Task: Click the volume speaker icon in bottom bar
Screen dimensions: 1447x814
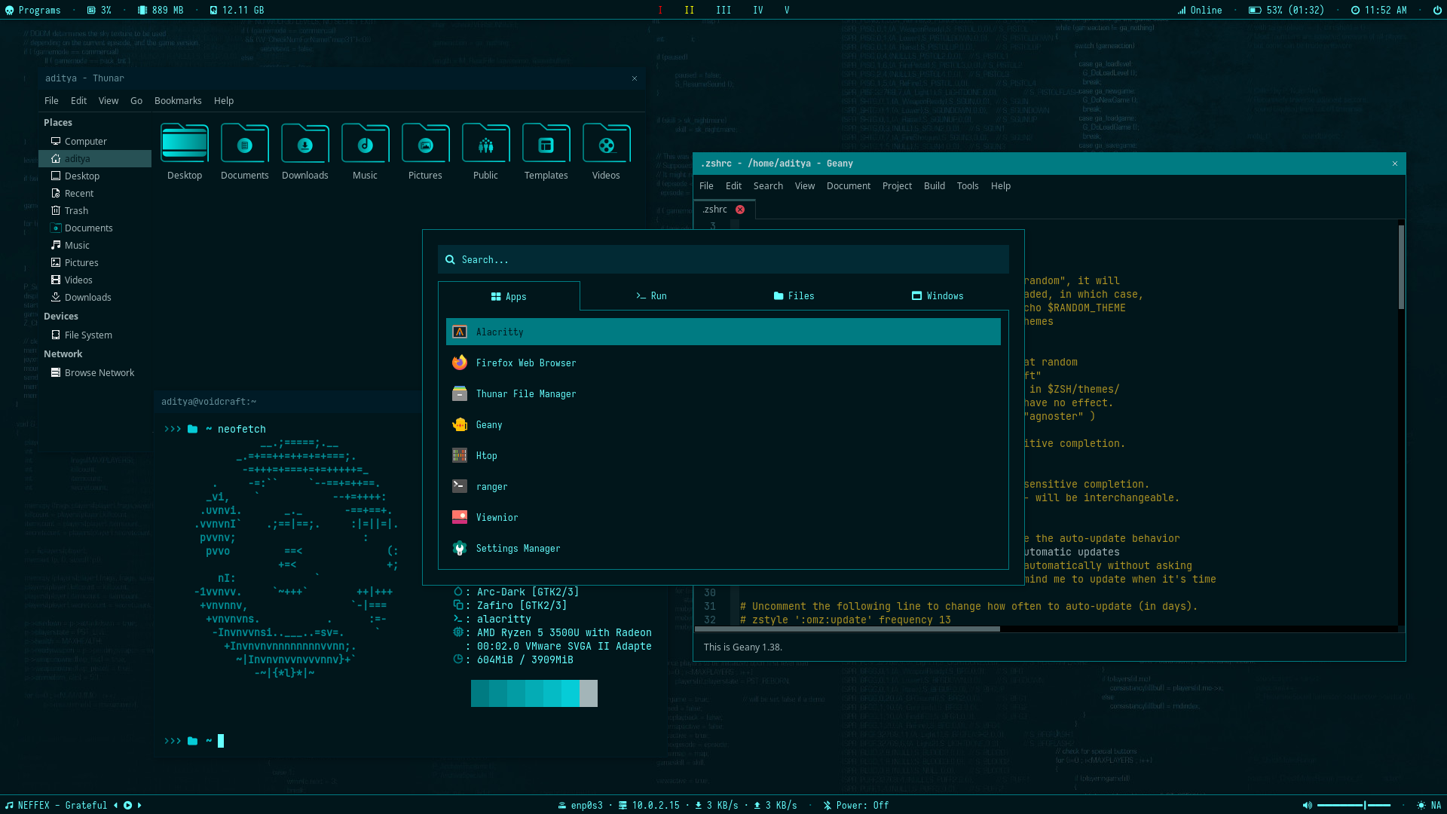Action: [x=1307, y=805]
